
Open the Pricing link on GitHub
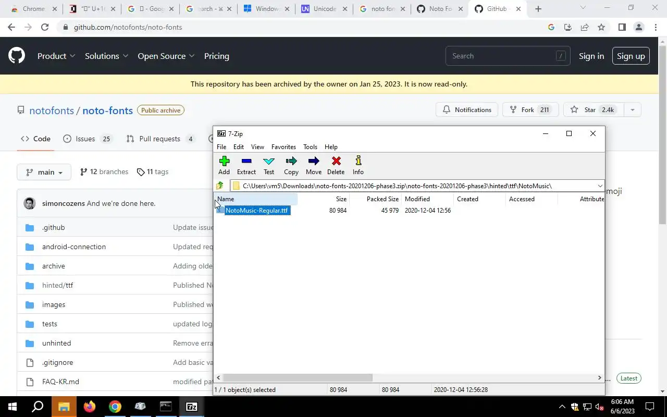217,56
